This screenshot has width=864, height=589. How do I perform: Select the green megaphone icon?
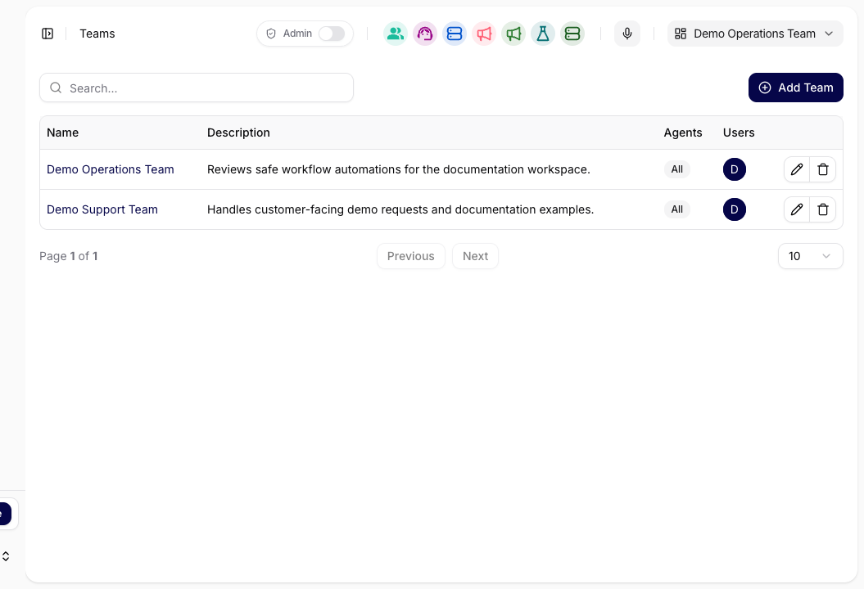click(x=513, y=34)
